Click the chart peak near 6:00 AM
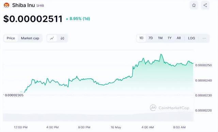This screenshot has width=218, height=132. (x=161, y=54)
